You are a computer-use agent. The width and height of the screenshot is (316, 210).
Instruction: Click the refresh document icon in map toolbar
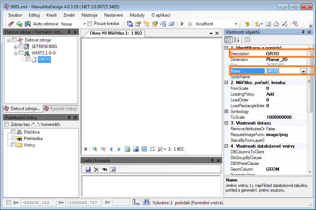(x=127, y=149)
